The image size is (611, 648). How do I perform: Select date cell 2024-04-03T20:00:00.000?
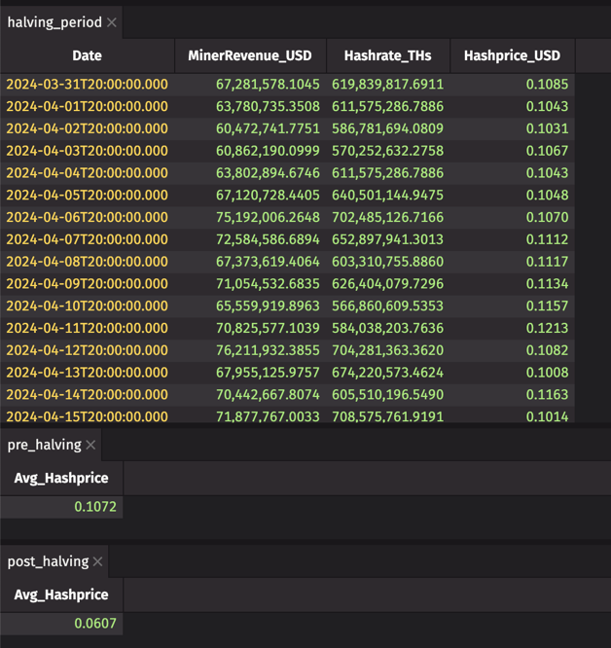click(88, 151)
